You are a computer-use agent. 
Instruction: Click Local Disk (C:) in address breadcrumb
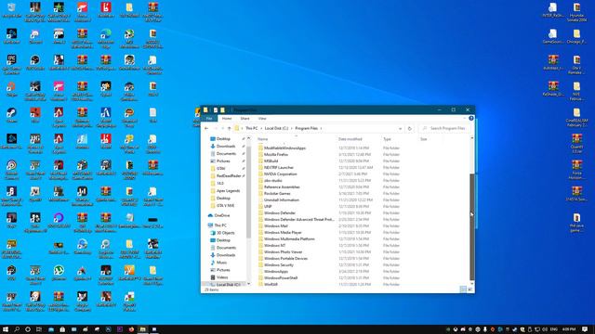pyautogui.click(x=276, y=129)
